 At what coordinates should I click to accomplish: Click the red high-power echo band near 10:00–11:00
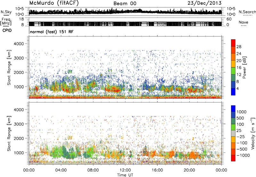(x=113, y=89)
